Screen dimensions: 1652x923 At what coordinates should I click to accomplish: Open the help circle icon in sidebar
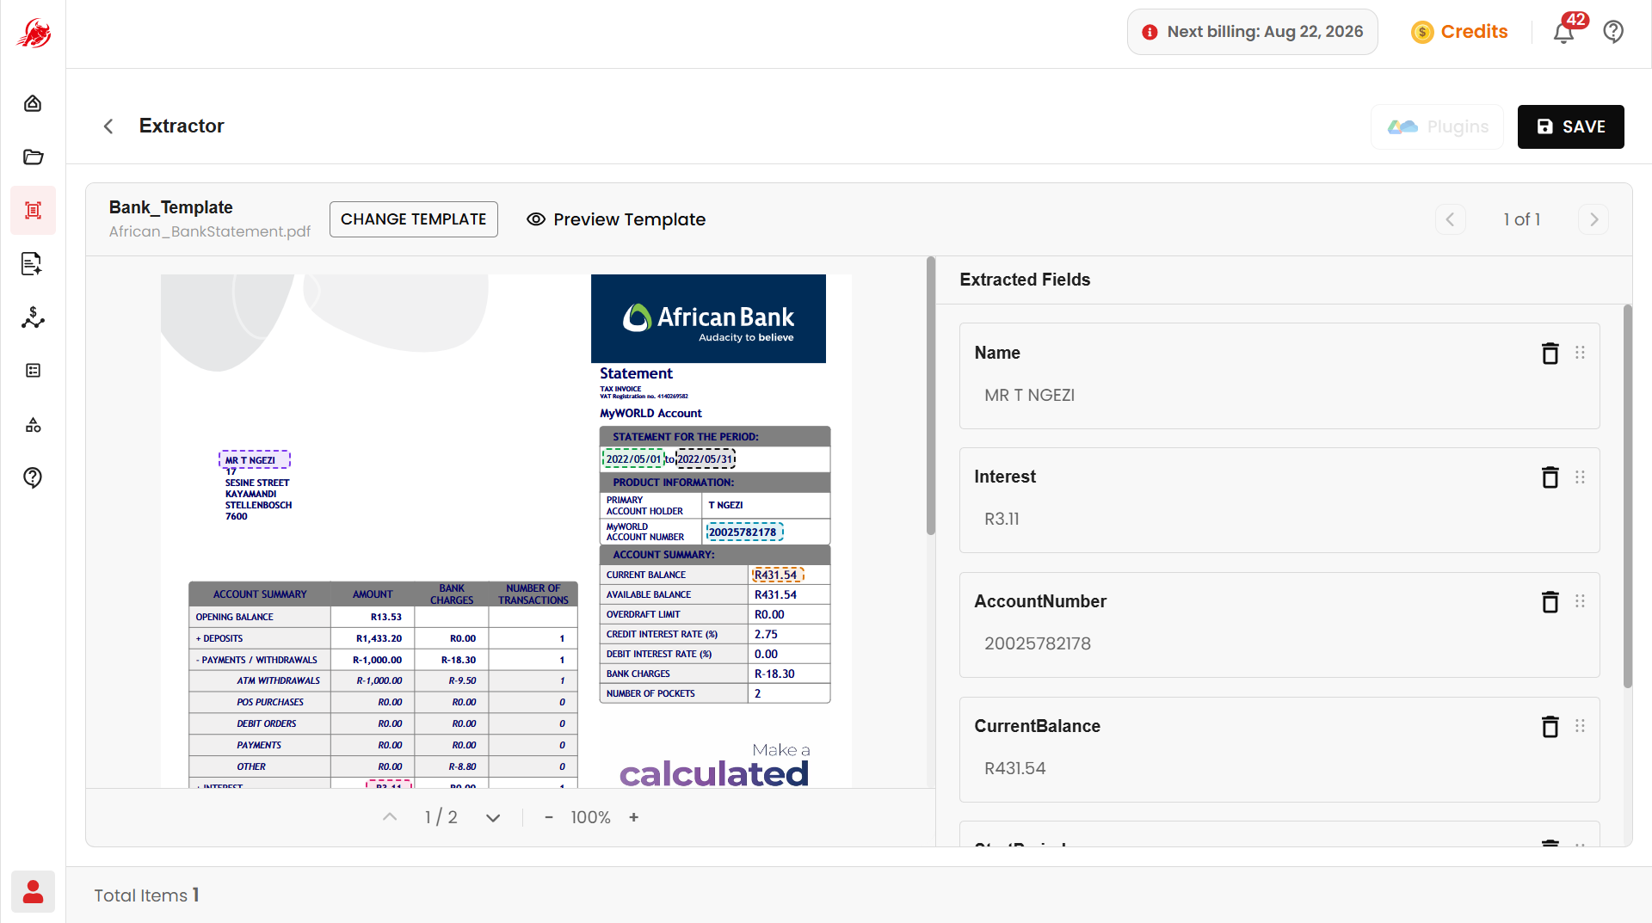click(33, 477)
